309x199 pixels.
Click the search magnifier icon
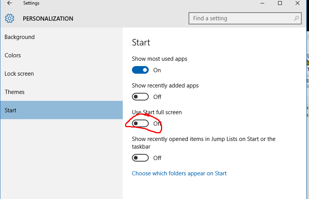point(296,18)
